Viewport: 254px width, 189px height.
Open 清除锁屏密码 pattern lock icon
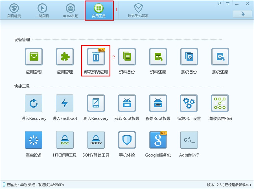click(220, 103)
